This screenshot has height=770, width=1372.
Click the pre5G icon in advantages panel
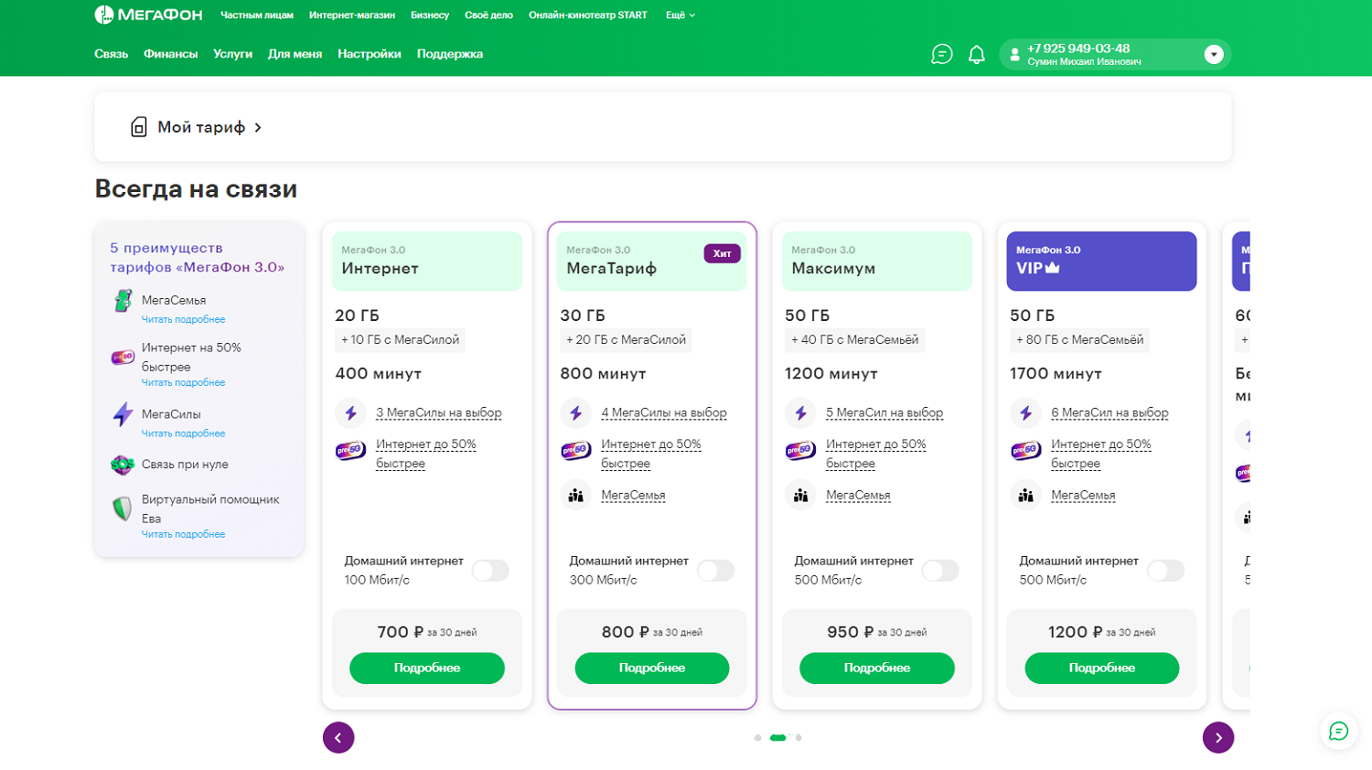pos(123,358)
